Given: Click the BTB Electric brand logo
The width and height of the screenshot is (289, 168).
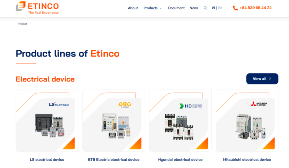Looking at the screenshot, I should pyautogui.click(x=125, y=105).
